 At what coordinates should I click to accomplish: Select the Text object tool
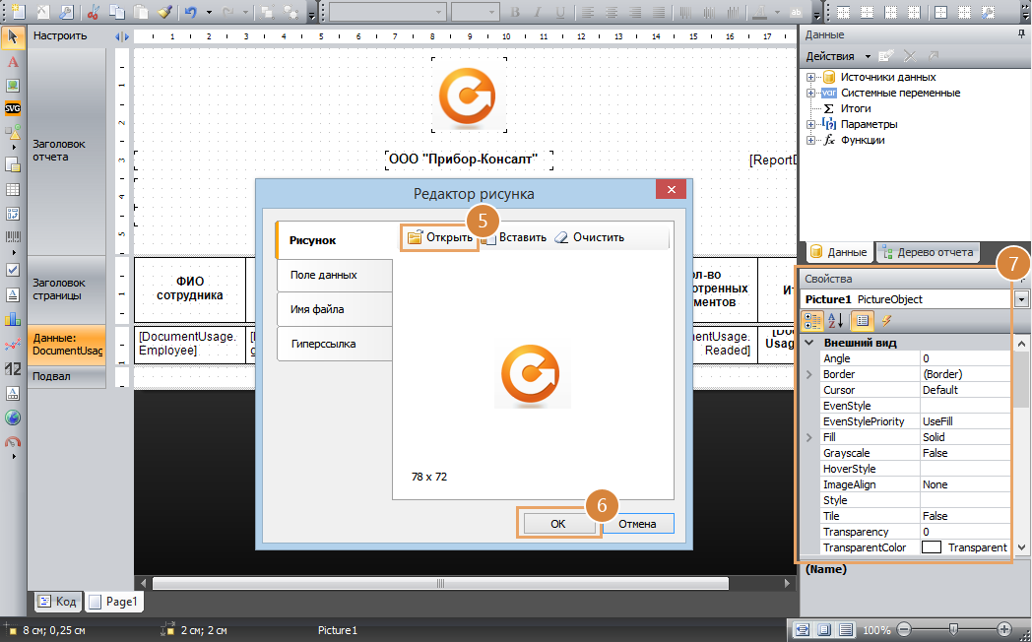click(13, 62)
